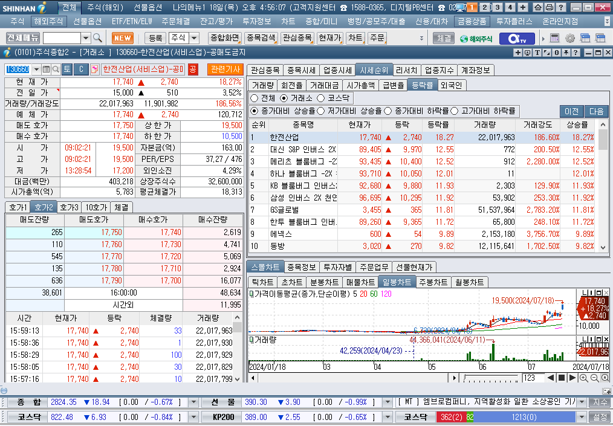613x426 pixels.
Task: Select 종가대비 하락률 radio option
Action: 388,111
